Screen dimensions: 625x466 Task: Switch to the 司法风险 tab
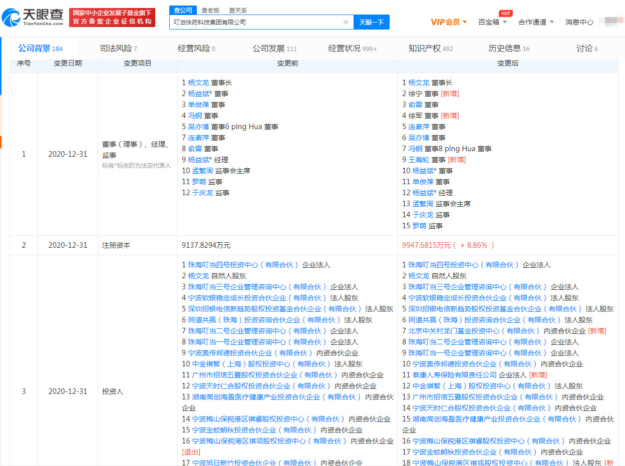pos(118,49)
